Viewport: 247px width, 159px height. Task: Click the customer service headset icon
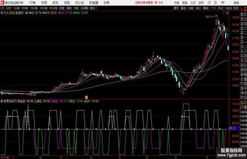(209, 3)
